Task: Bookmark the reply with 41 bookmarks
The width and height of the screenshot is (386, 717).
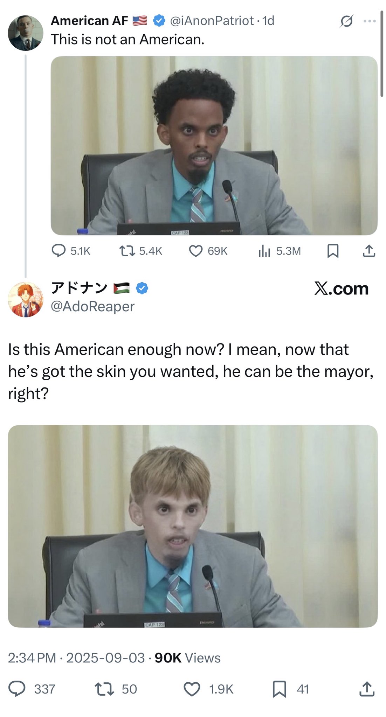Action: 279,689
